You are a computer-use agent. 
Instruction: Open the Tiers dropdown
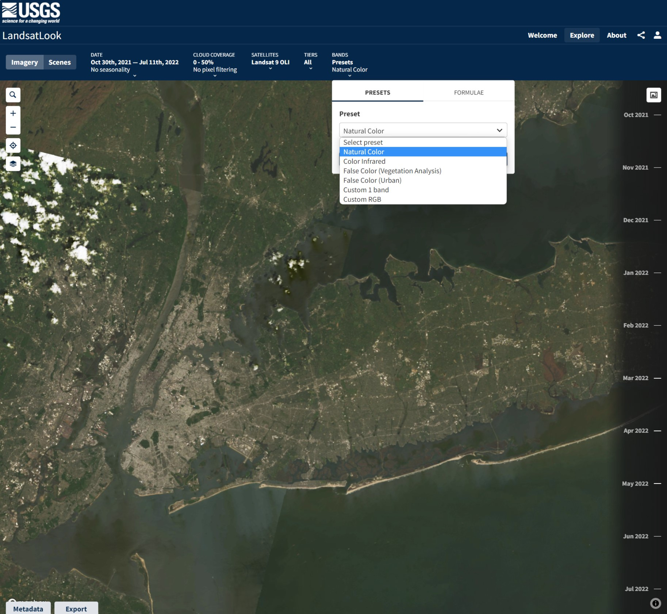310,68
